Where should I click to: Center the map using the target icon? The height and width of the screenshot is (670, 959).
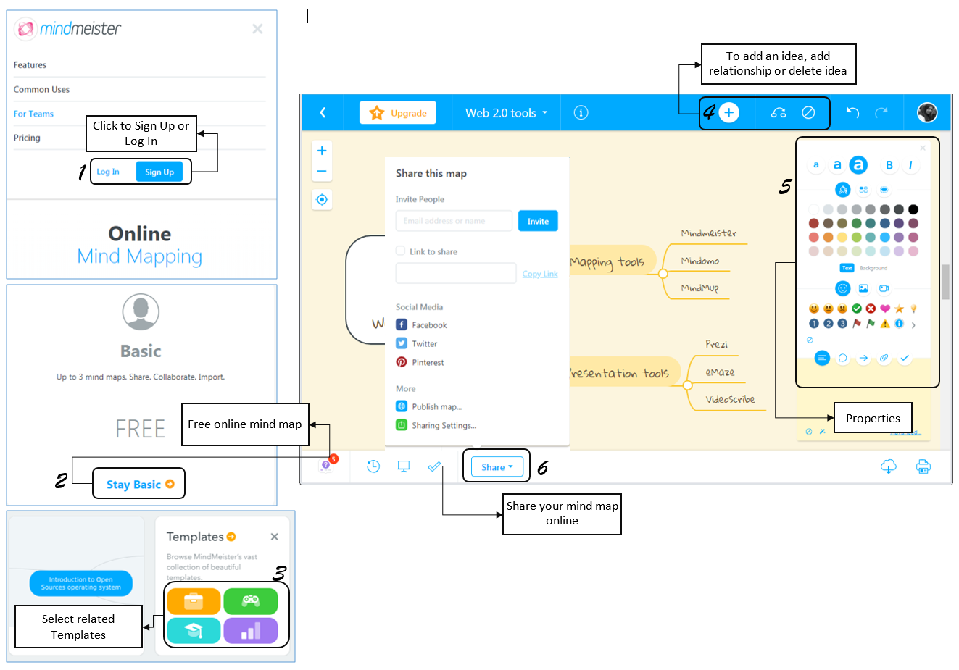pos(322,199)
